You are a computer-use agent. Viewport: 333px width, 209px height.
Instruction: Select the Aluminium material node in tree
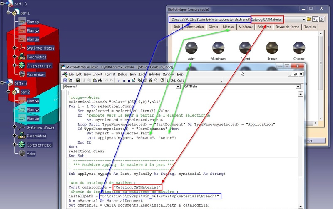[x=36, y=75]
